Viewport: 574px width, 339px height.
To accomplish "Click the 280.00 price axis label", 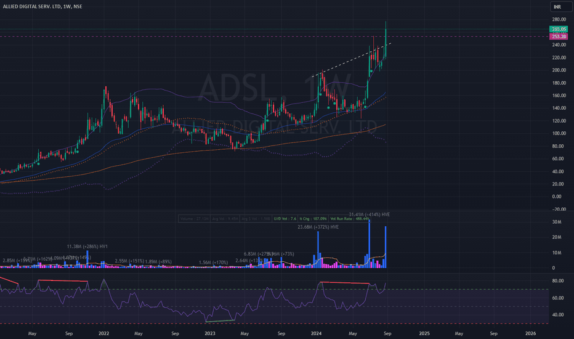I will [559, 20].
